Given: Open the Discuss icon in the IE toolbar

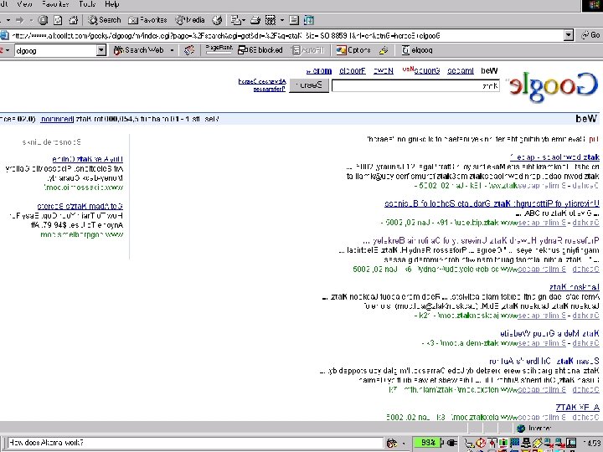Looking at the screenshot, I should coord(294,20).
